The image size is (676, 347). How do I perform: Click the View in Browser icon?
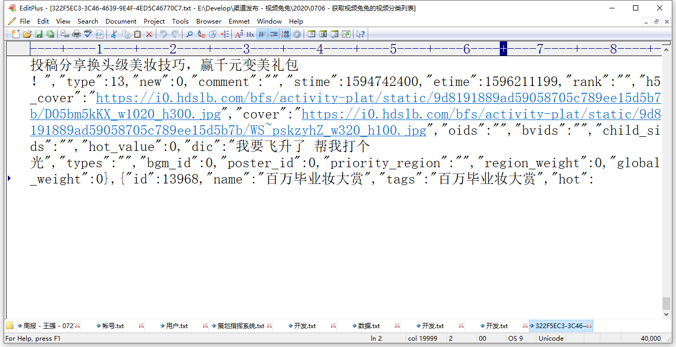100,34
